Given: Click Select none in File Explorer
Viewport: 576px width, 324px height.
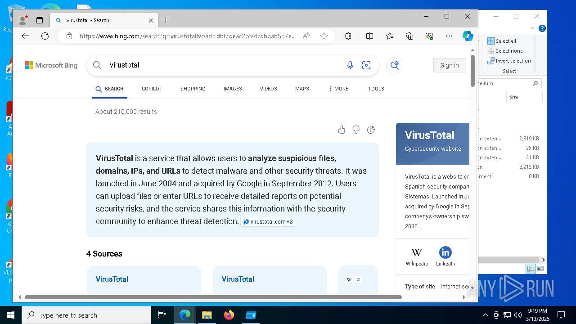Looking at the screenshot, I should click(x=505, y=51).
